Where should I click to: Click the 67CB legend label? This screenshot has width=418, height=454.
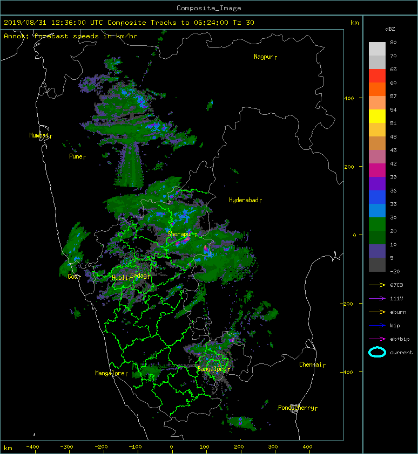(x=396, y=285)
